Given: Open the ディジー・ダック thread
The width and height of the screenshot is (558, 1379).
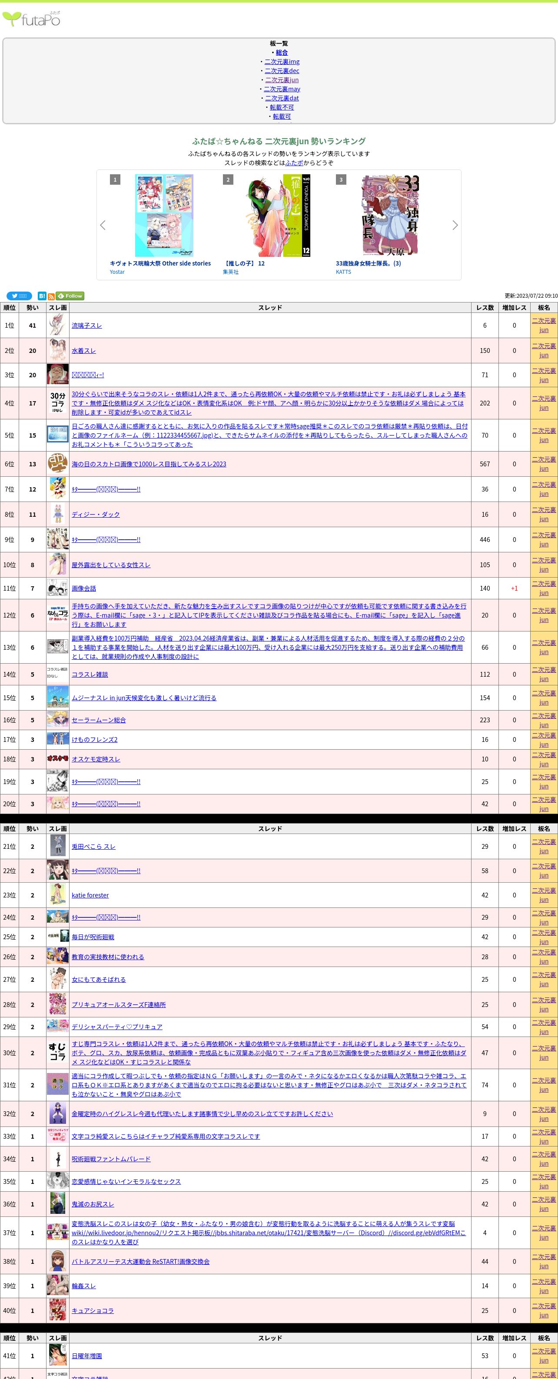Looking at the screenshot, I should click(x=96, y=515).
